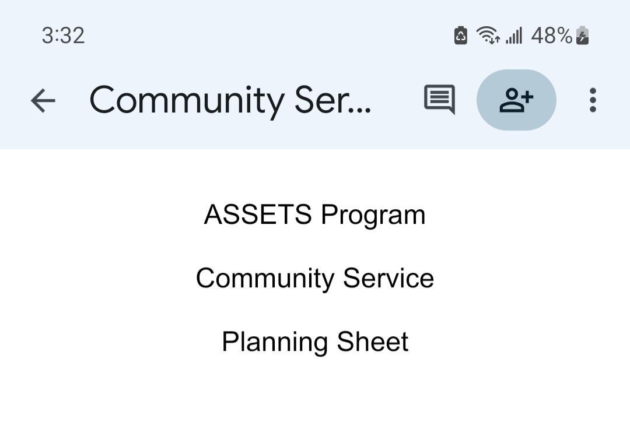The height and width of the screenshot is (422, 630).
Task: Tap the charging battery icon
Action: [582, 36]
